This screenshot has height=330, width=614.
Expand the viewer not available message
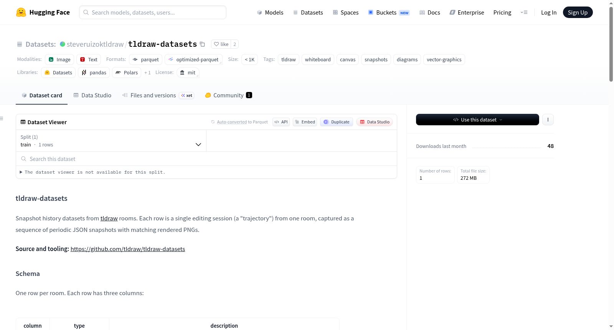pos(92,172)
